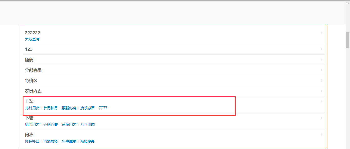The width and height of the screenshot is (350, 149).
Task: Click the chevron arrow for 123 row
Action: click(x=321, y=49)
